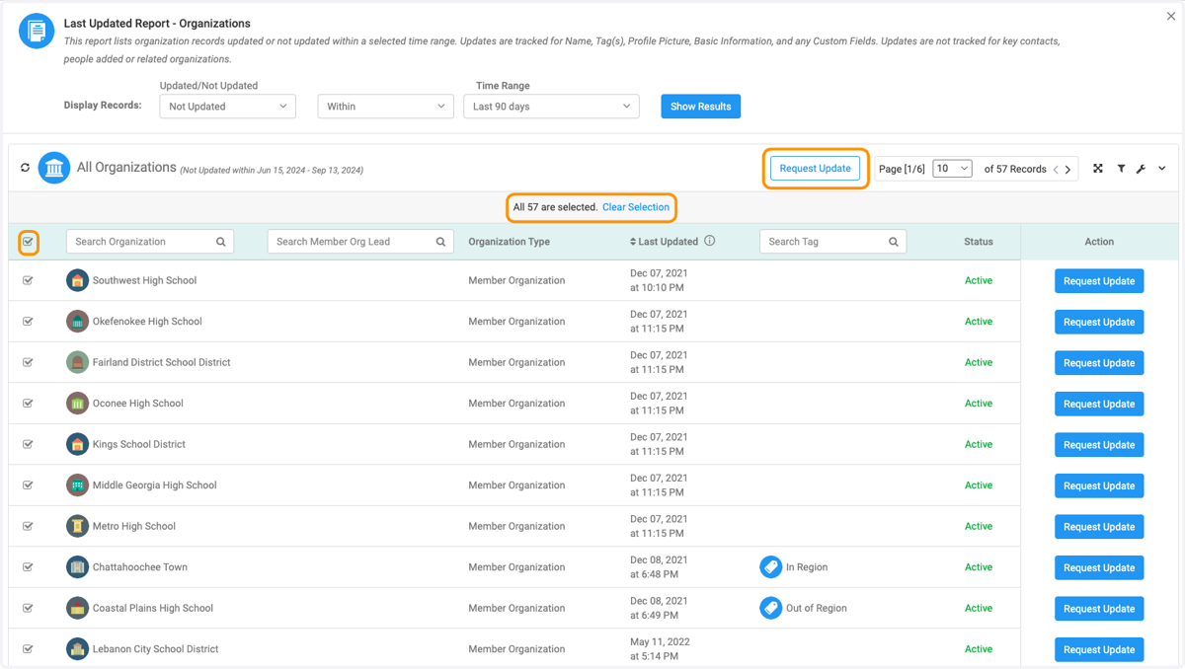This screenshot has height=669, width=1185.
Task: Go to the previous page arrow
Action: [x=1056, y=170]
